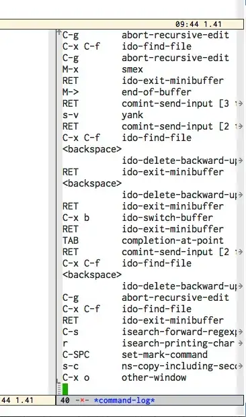Select the *command-log* buffer name in mode line
This screenshot has width=246, height=417.
pos(124,400)
